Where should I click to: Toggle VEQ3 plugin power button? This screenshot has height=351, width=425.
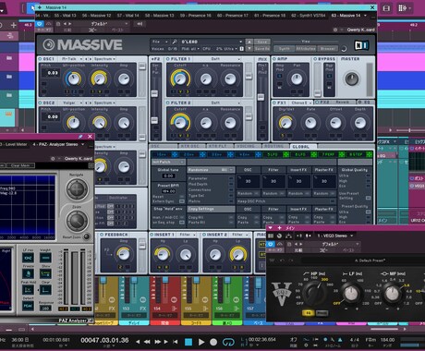click(x=271, y=244)
